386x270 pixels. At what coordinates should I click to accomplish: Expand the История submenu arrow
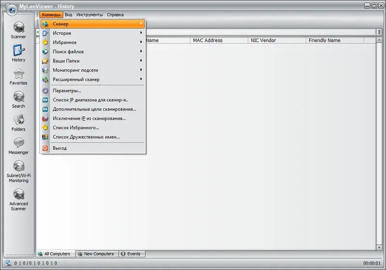[x=141, y=33]
